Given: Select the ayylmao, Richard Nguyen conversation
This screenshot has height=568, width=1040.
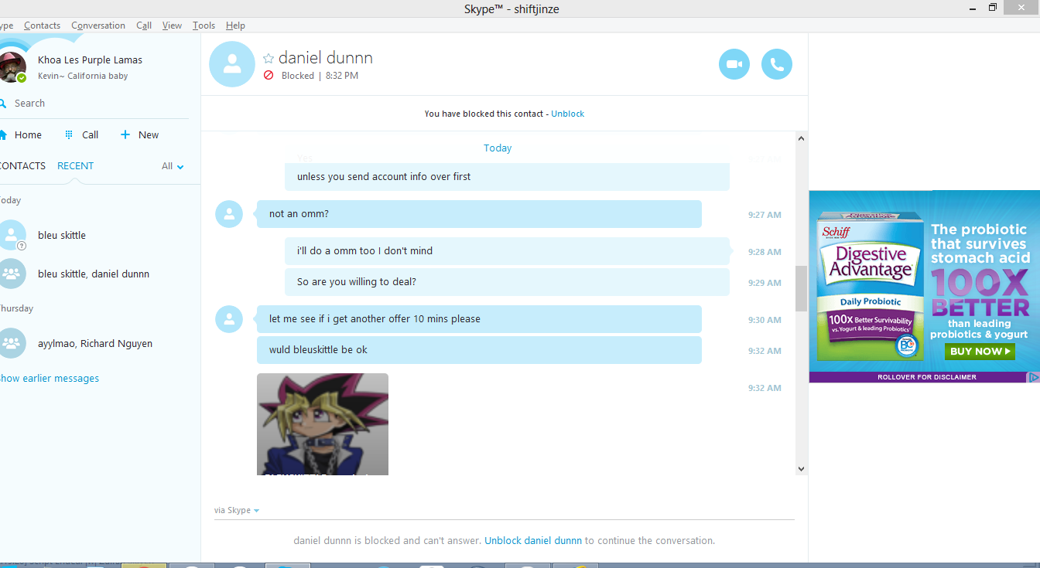Looking at the screenshot, I should point(100,343).
